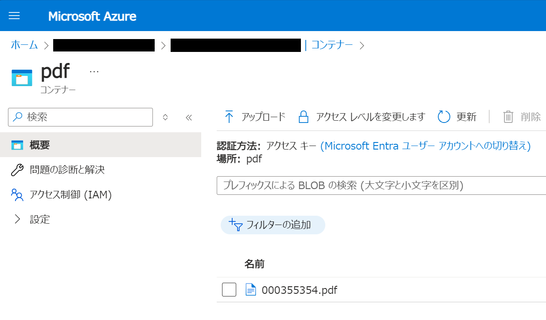Click the breadcrumb chevron after ホーム
The image size is (546, 320).
click(x=46, y=45)
